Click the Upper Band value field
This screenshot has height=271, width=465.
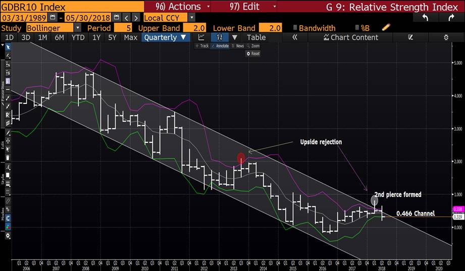194,28
